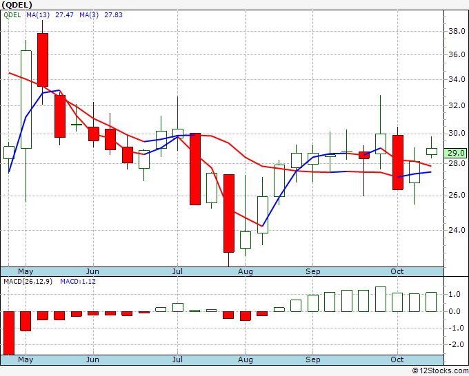Click the 28.0 price axis label
Viewport: 469px width, 376px height.
click(x=457, y=163)
